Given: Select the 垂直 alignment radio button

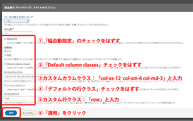Looking at the screenshot, I should pos(5,55).
